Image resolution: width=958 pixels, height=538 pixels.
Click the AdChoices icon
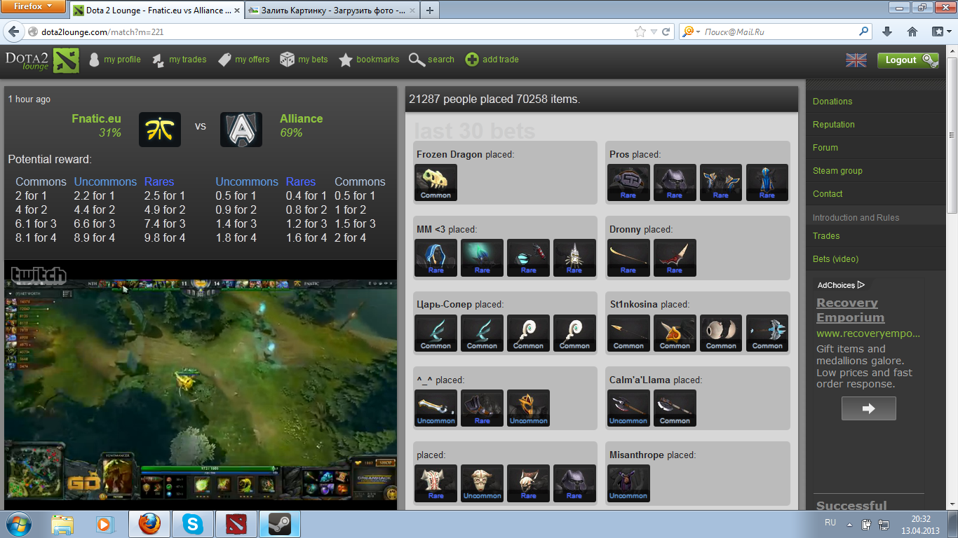pyautogui.click(x=861, y=285)
